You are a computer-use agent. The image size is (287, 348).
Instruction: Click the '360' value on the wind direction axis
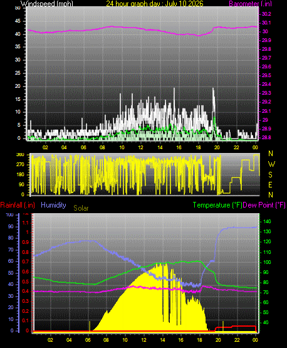[x=20, y=154]
